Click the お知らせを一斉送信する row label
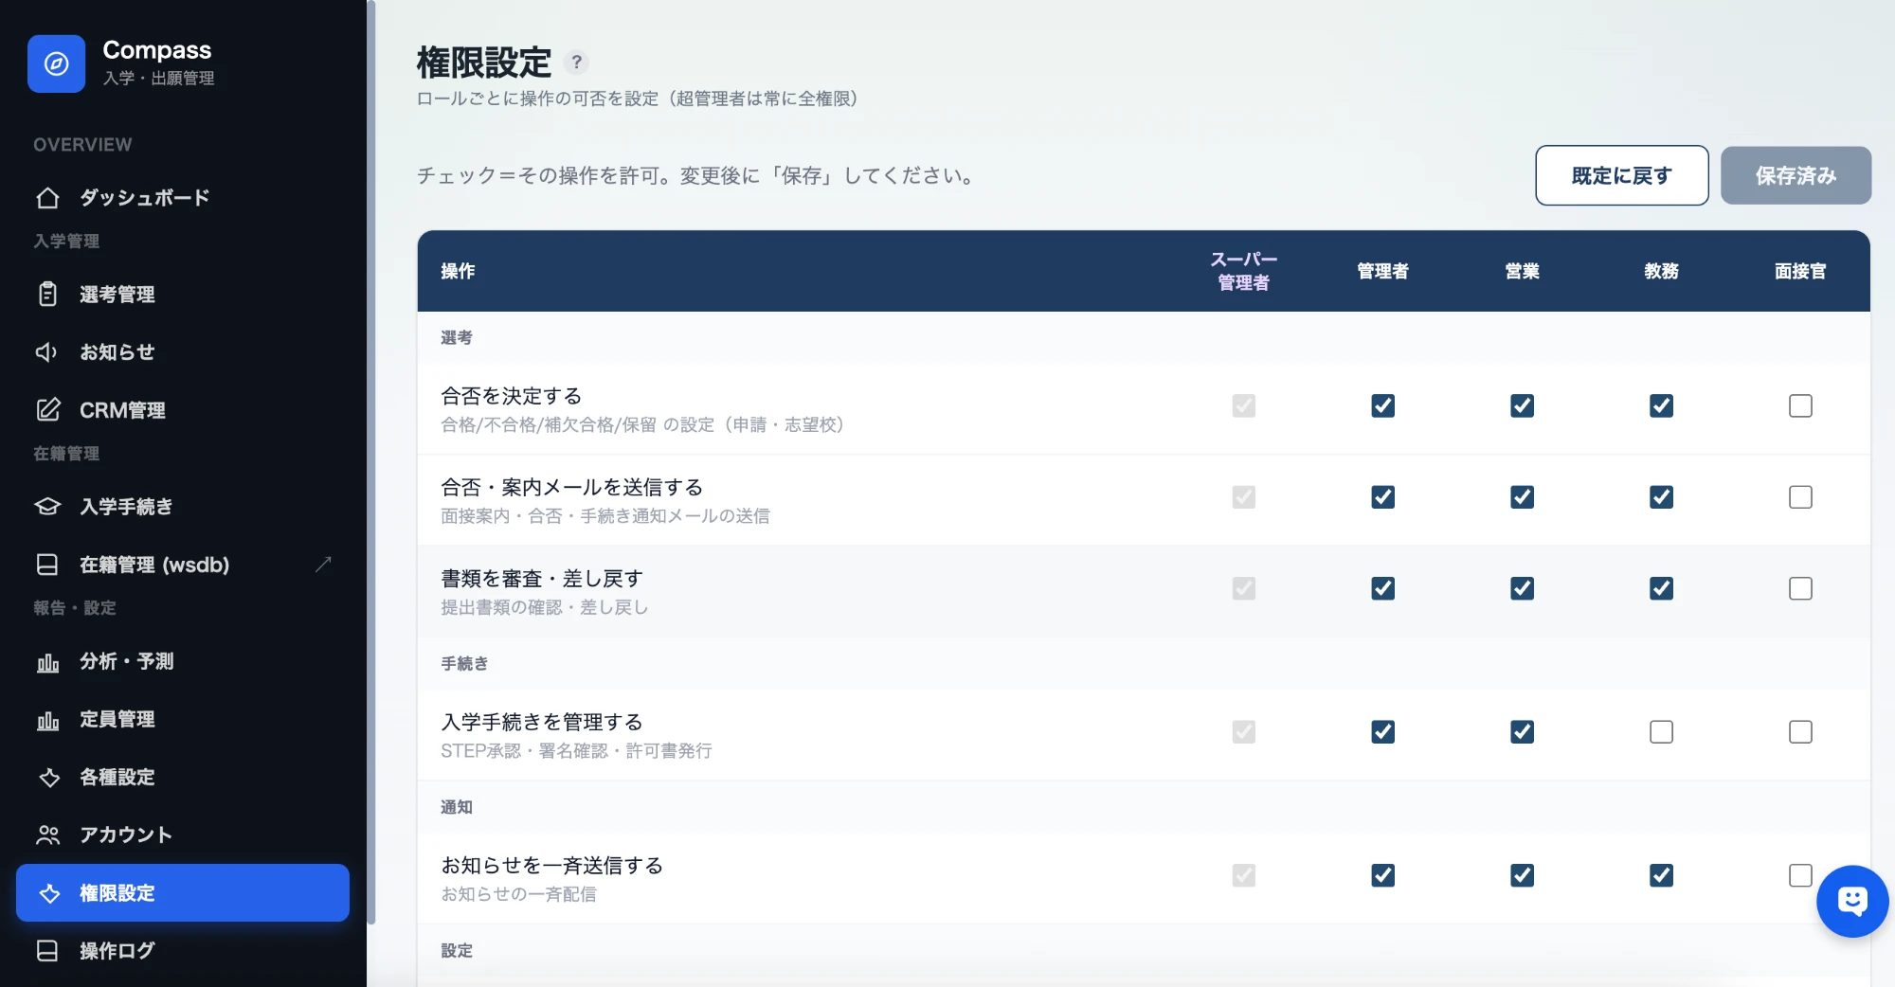 [x=551, y=865]
